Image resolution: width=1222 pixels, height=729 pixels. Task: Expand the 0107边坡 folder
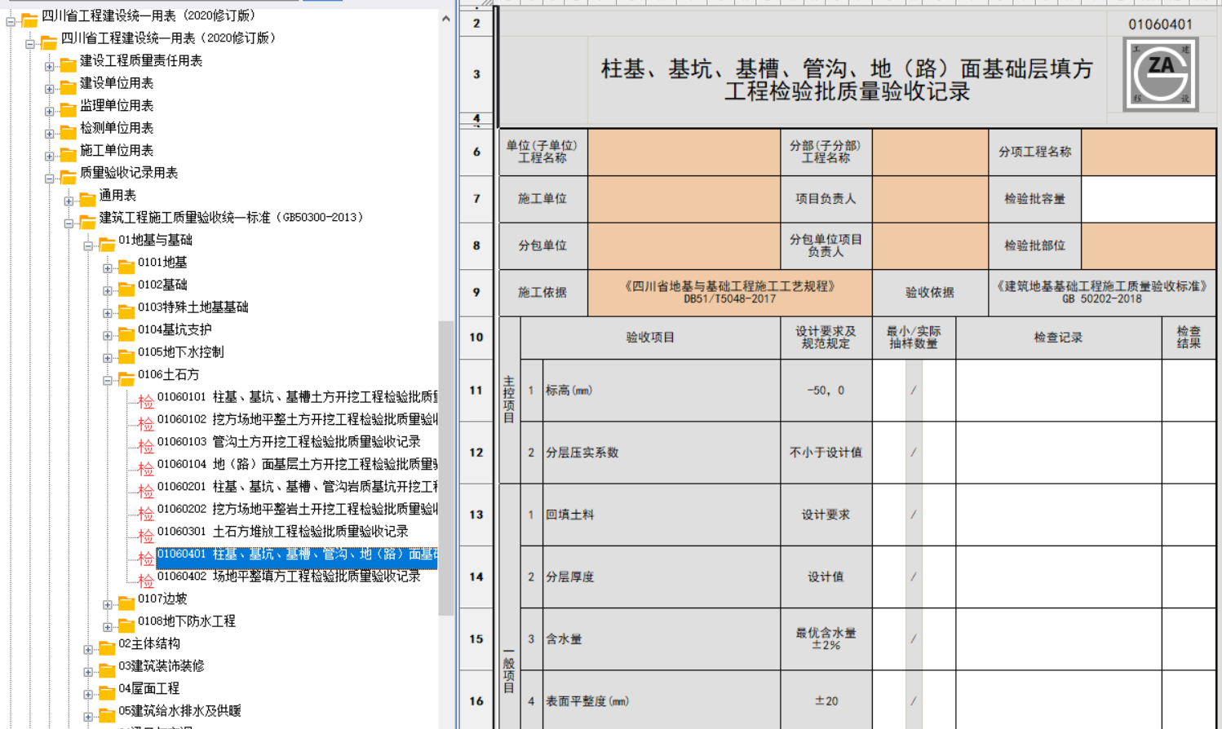[x=108, y=605]
